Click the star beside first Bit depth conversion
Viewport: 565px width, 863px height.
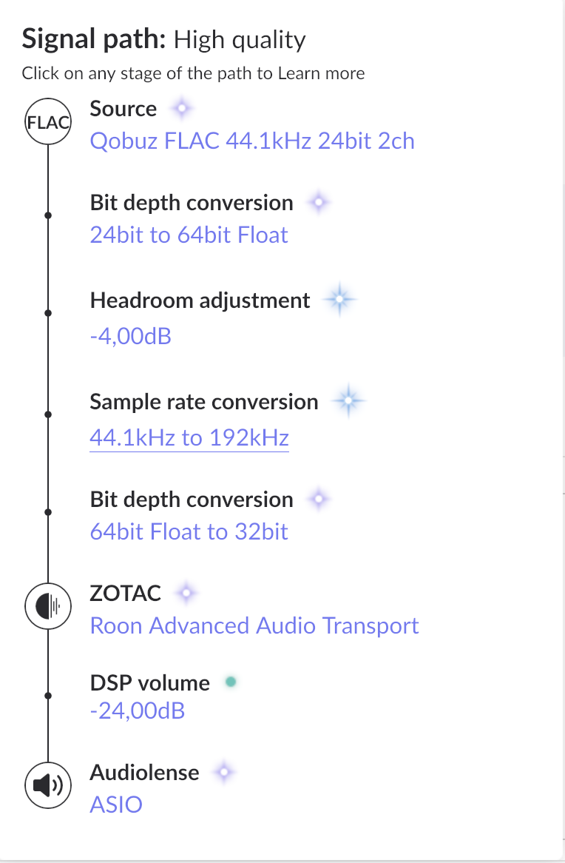(x=318, y=203)
